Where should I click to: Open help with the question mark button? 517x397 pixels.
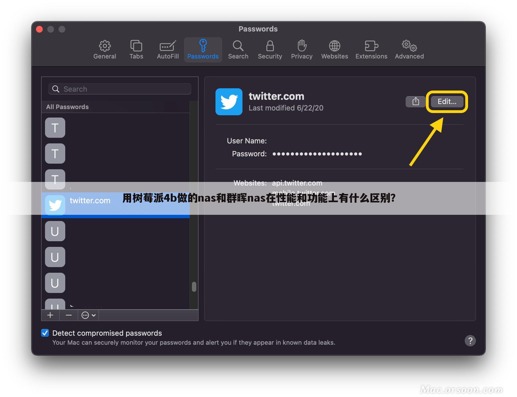470,341
